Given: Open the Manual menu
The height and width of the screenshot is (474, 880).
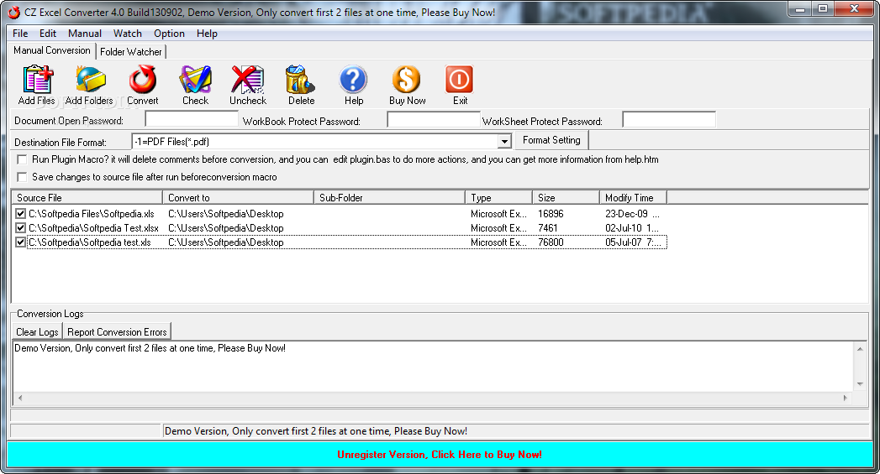Looking at the screenshot, I should pos(85,34).
